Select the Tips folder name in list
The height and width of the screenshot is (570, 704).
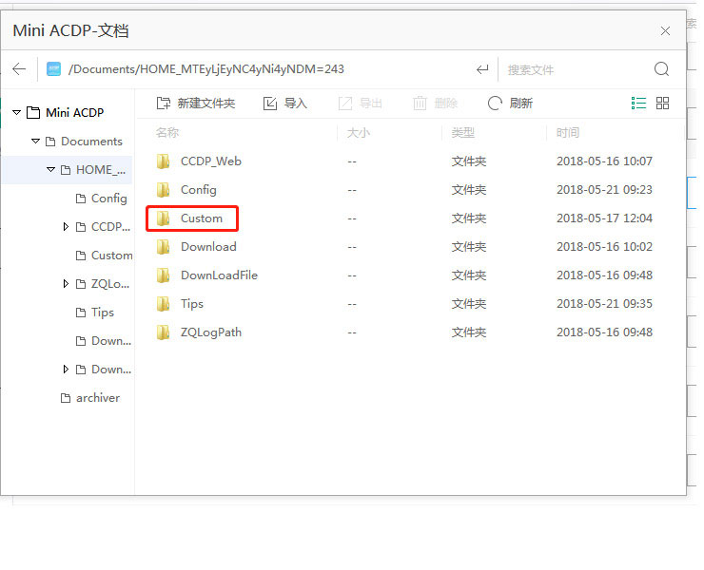pos(192,304)
